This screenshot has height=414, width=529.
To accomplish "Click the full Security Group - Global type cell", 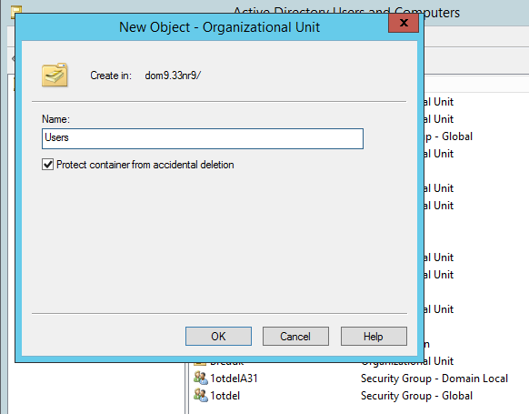I will 416,396.
